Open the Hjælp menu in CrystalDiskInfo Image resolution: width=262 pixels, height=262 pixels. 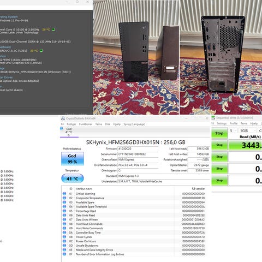(x=117, y=124)
